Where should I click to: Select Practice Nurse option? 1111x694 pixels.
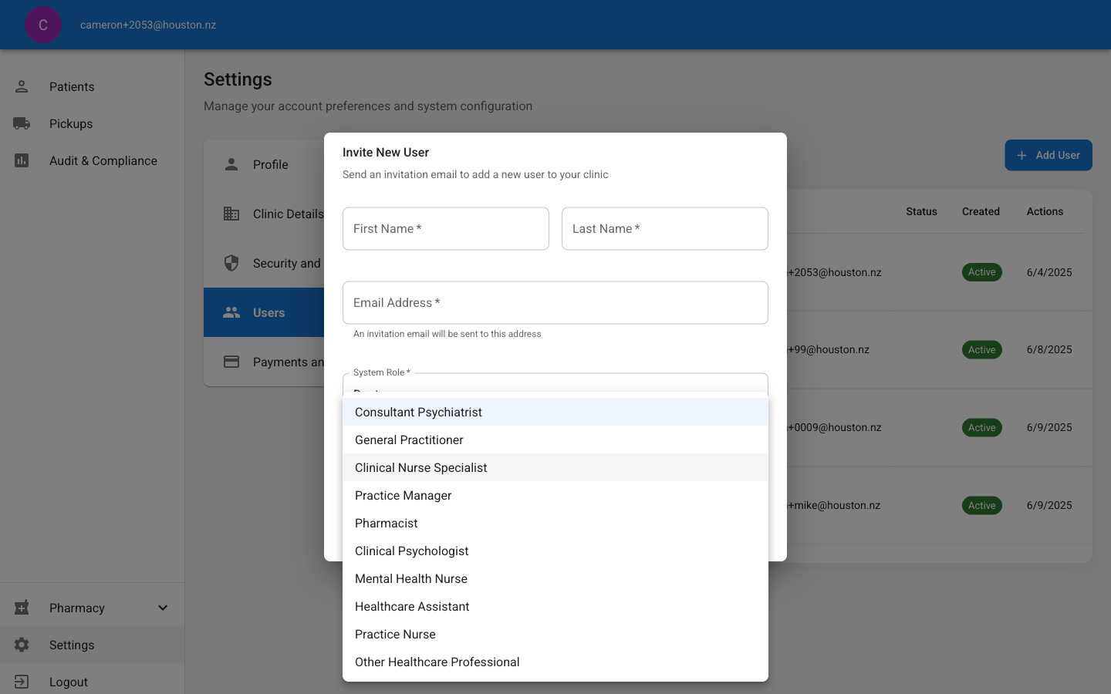coord(555,634)
